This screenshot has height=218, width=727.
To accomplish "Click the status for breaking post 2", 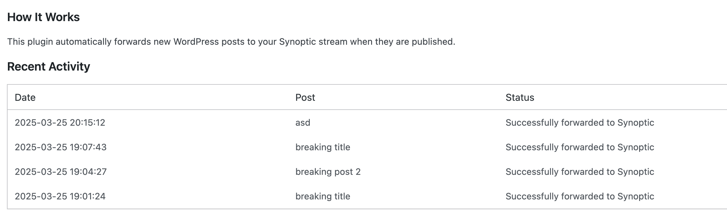I will (x=579, y=172).
